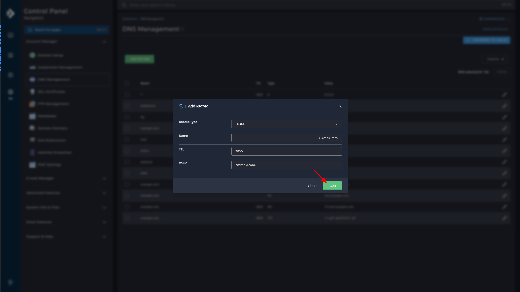Toggle the select-all checkbox in table header
The height and width of the screenshot is (292, 520).
pyautogui.click(x=127, y=83)
